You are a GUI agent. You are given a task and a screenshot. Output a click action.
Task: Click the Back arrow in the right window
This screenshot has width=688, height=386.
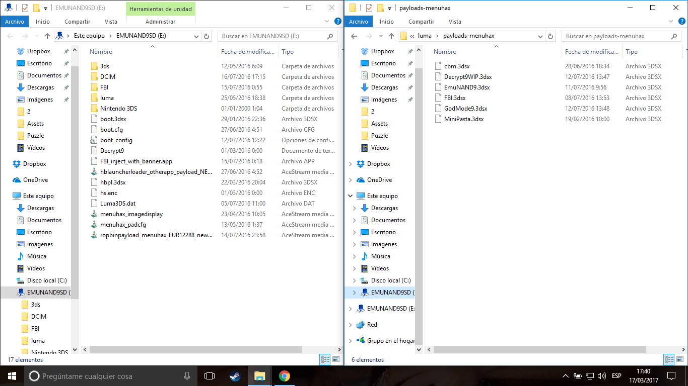click(x=354, y=36)
